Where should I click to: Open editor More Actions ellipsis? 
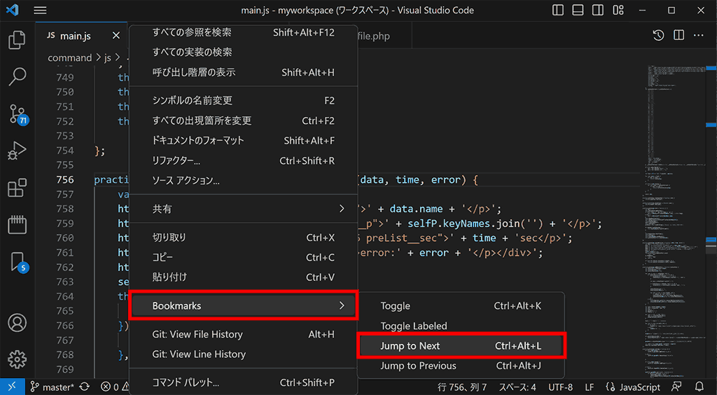pyautogui.click(x=698, y=35)
